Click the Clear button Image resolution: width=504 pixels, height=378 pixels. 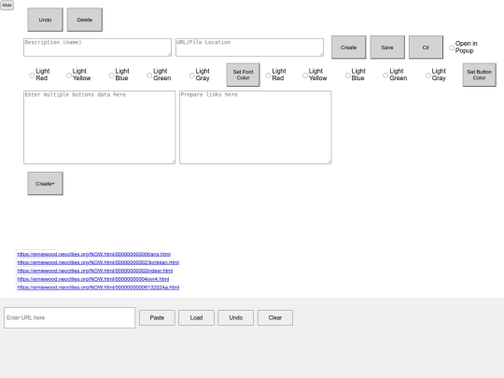point(275,318)
